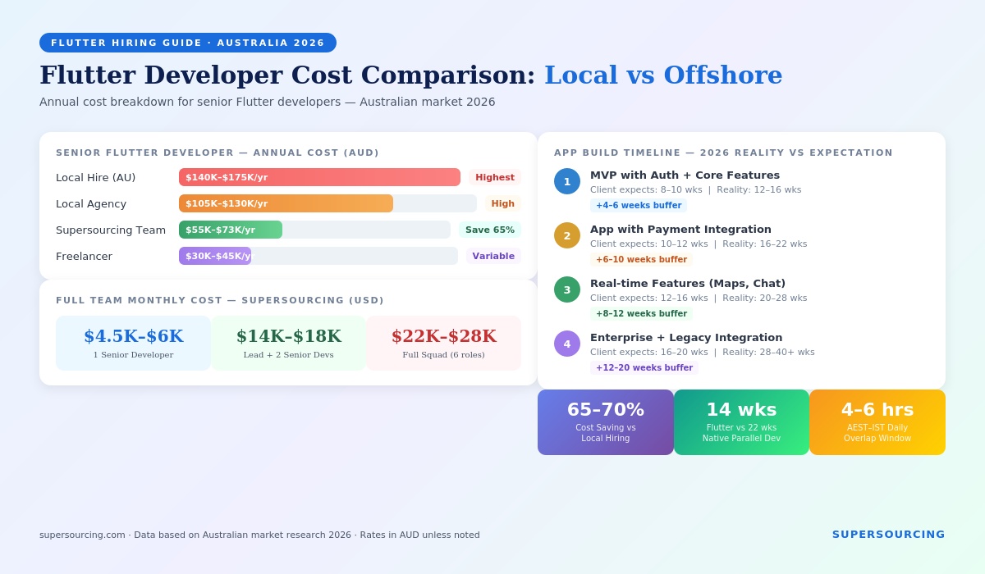Screen dimensions: 985x574
Task: Click the purple $30K–$45K/yr cost bar
Action: [215, 256]
